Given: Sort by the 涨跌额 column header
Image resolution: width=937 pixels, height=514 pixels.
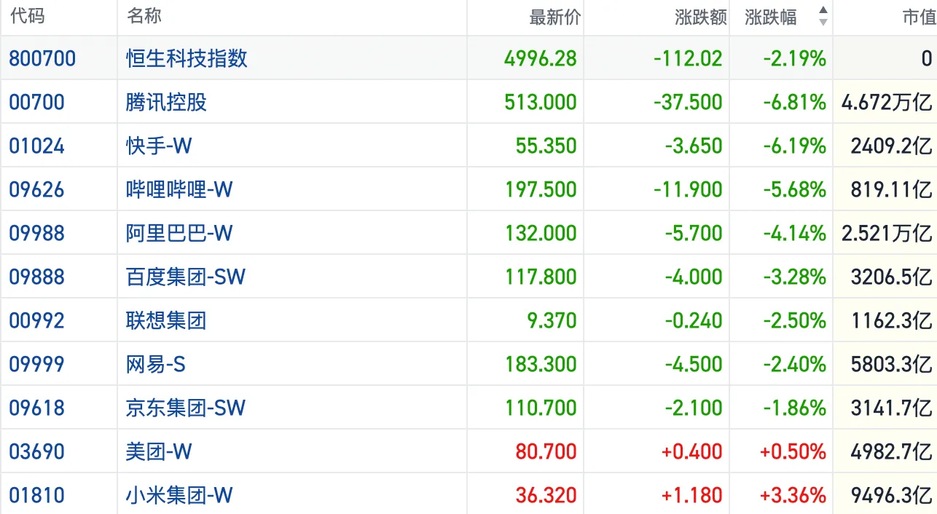Looking at the screenshot, I should (x=700, y=17).
